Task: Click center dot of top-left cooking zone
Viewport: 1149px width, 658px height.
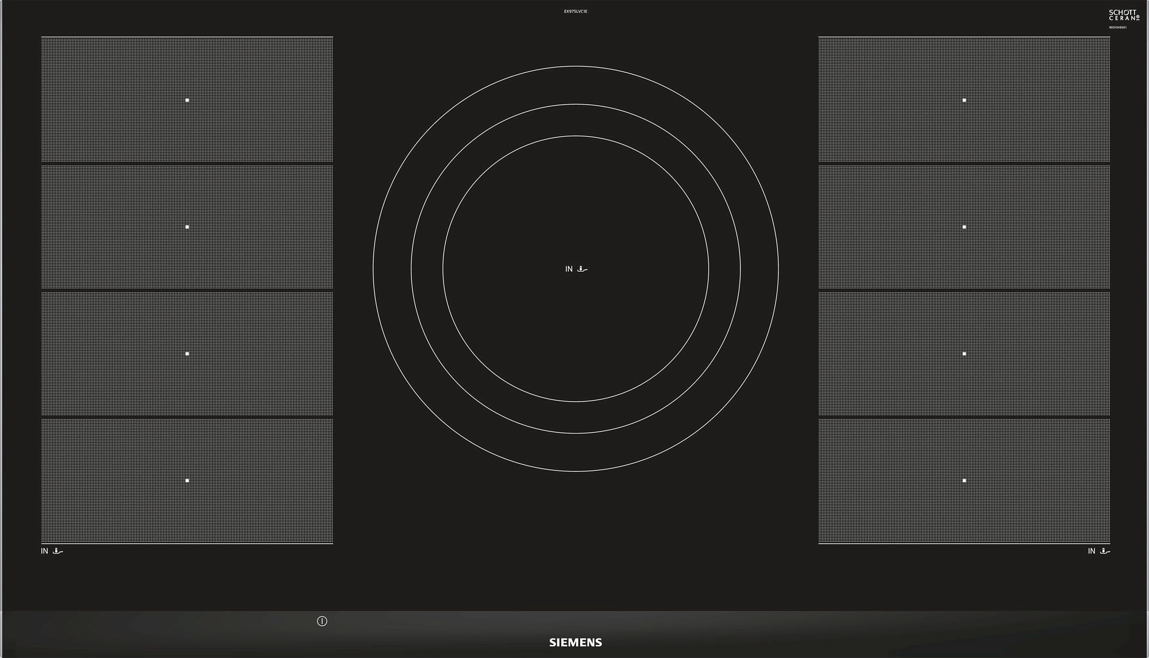Action: 187,100
